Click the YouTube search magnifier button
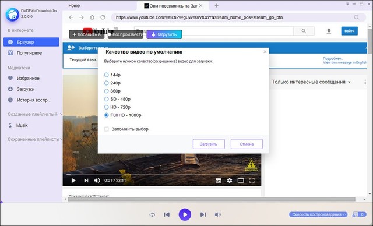 coord(304,31)
